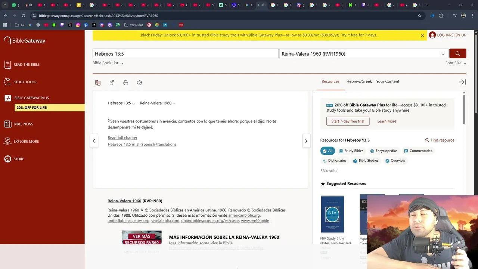Open page options gear icon
The width and height of the screenshot is (478, 269).
click(140, 83)
